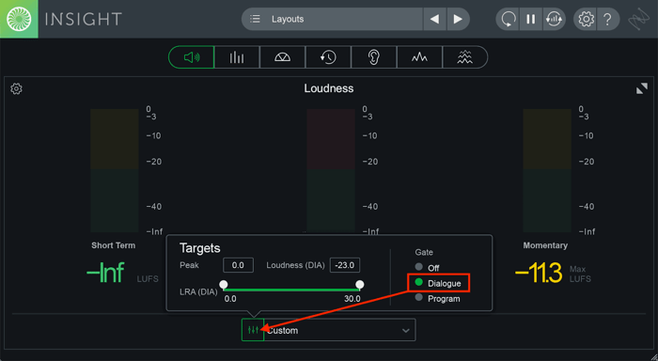Viewport: 658px width, 361px height.
Task: Click the Loudness panel title
Action: tap(329, 88)
